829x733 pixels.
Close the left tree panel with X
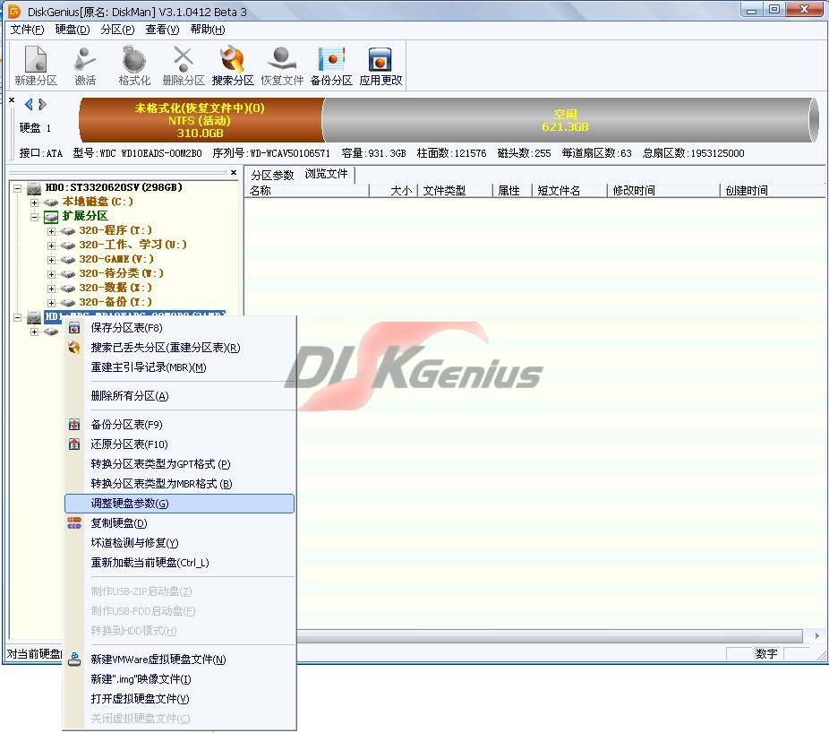pos(234,173)
